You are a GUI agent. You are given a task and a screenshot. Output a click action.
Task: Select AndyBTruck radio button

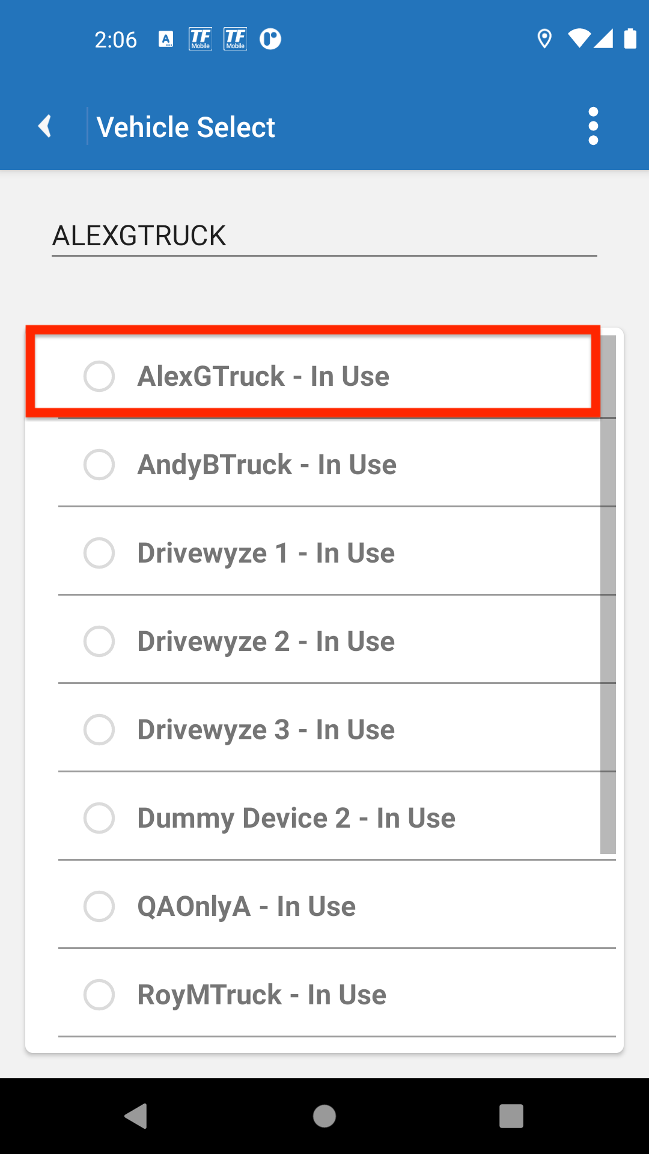tap(99, 465)
